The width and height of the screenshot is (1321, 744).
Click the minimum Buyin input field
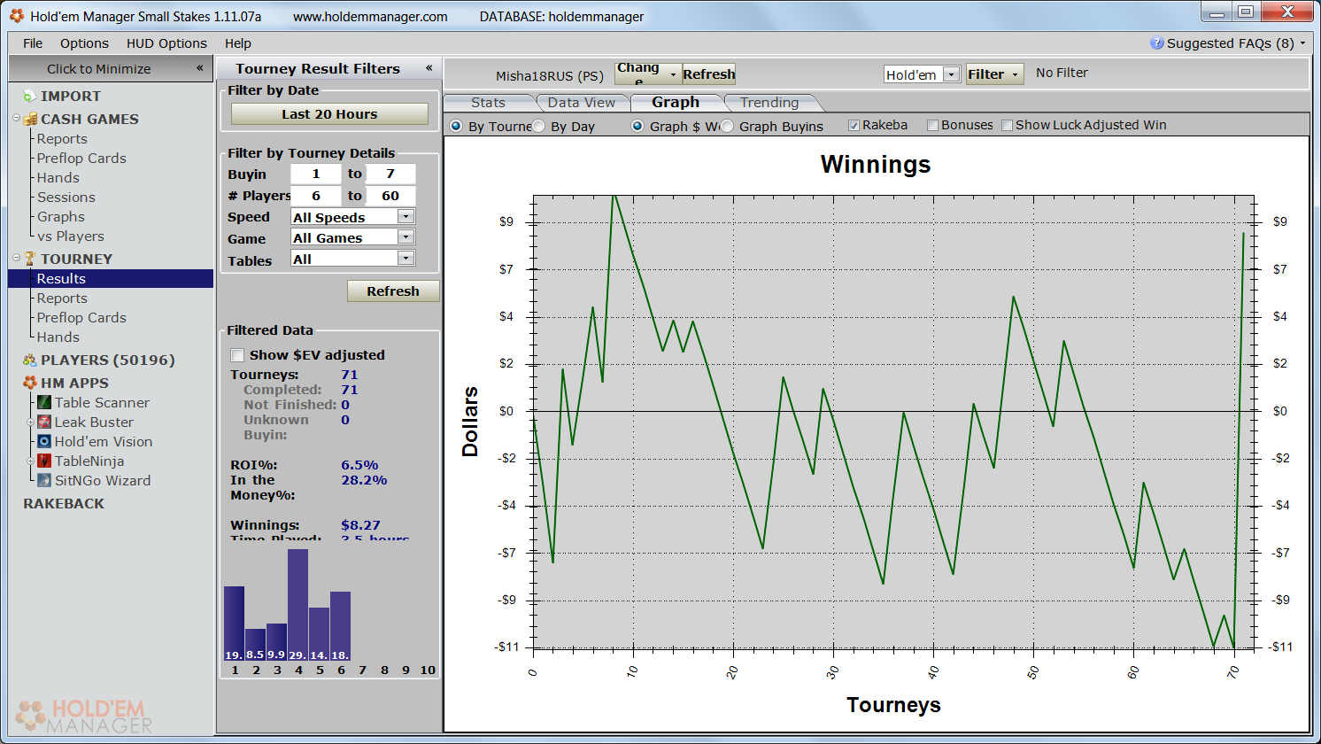point(315,174)
